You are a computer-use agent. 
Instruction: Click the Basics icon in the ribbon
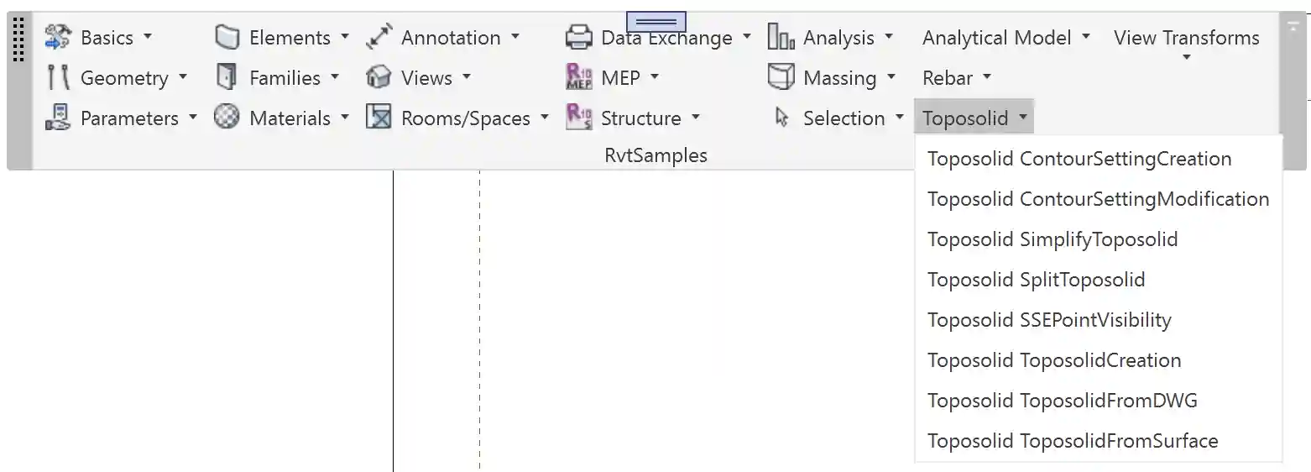(58, 38)
